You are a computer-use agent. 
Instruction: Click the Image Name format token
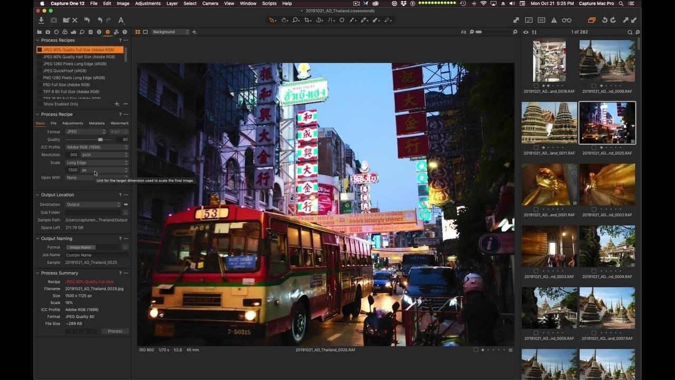[80, 247]
